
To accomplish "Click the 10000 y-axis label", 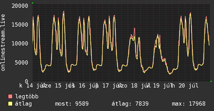I will click(x=20, y=44).
